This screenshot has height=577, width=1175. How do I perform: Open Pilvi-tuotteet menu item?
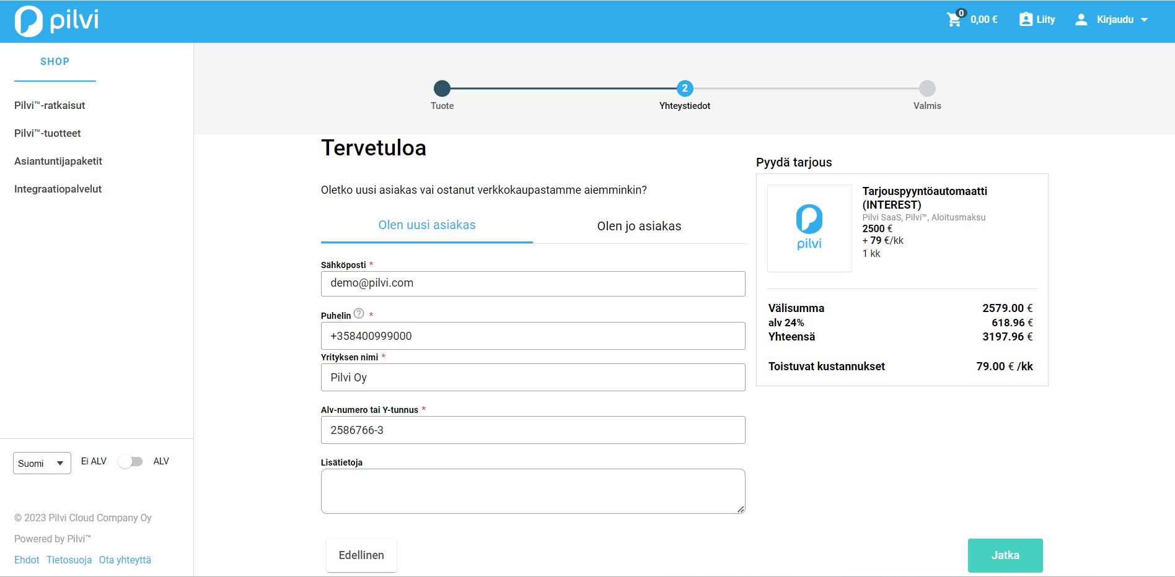pos(48,133)
